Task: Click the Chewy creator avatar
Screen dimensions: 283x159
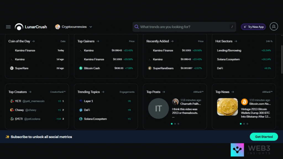Action: 12,110
